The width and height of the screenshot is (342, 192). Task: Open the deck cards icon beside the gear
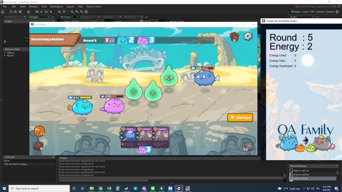[x=234, y=37]
